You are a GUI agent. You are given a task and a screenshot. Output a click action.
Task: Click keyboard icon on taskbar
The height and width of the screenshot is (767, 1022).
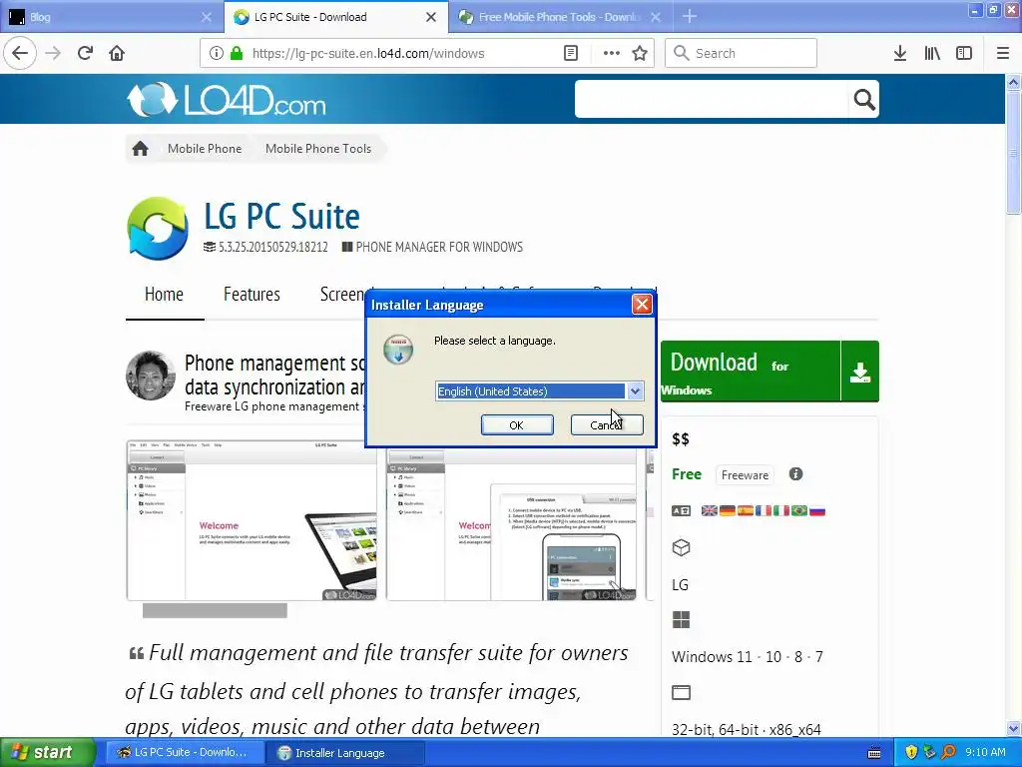point(874,753)
